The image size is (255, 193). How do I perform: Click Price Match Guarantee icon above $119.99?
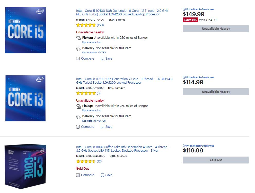(184, 146)
